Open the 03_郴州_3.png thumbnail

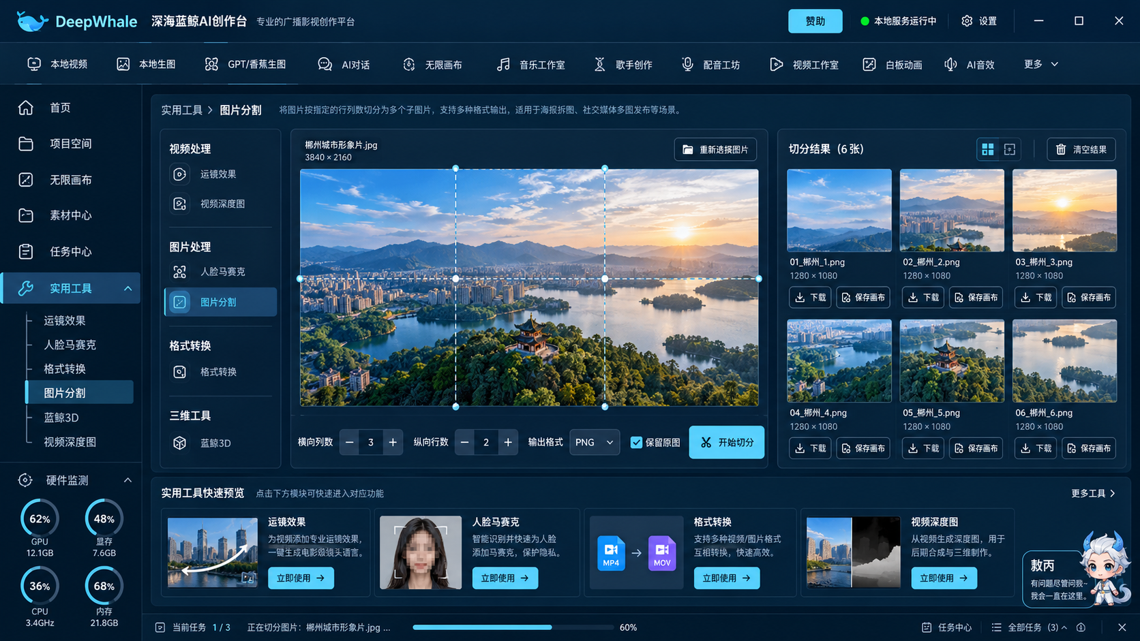click(1064, 210)
